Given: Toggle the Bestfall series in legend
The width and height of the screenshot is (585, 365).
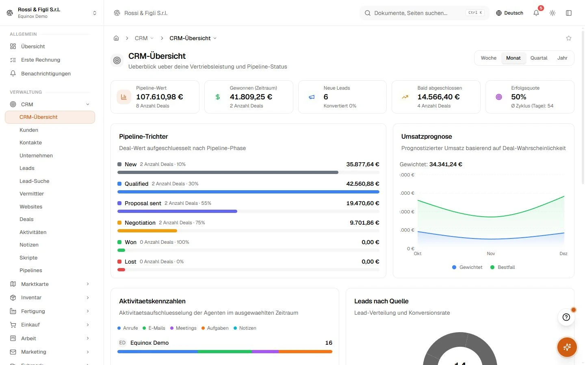Looking at the screenshot, I should coord(503,267).
